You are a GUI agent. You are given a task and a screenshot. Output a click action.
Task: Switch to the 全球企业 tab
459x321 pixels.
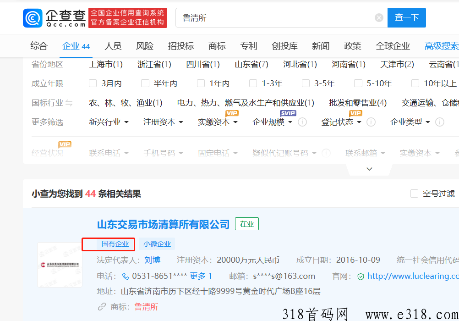(x=393, y=46)
